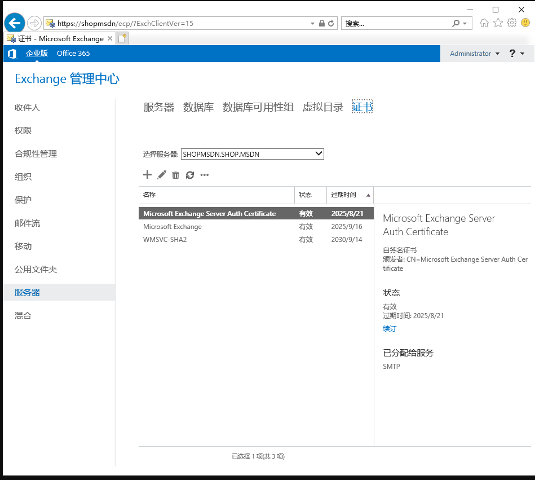
Task: Select the Microsoft Exchange certificate row
Action: [x=257, y=227]
